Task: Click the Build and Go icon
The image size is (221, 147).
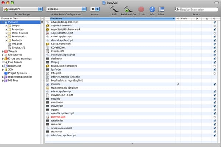Action: point(128,9)
